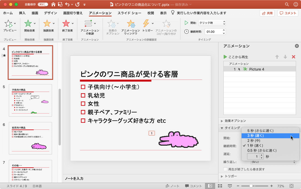Screen dimensions: 301x189
Task: Click the Preview animation star icon
Action: 9,24
